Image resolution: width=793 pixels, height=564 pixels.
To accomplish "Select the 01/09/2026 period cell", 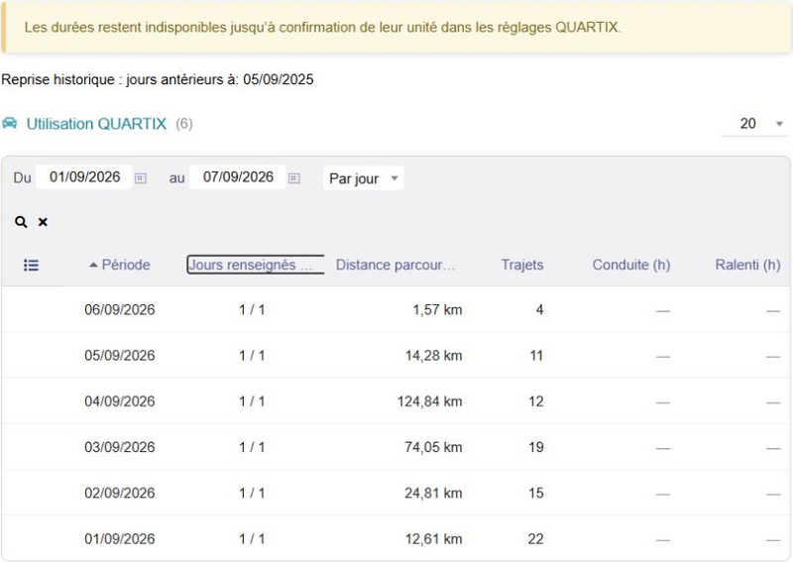I will 119,539.
